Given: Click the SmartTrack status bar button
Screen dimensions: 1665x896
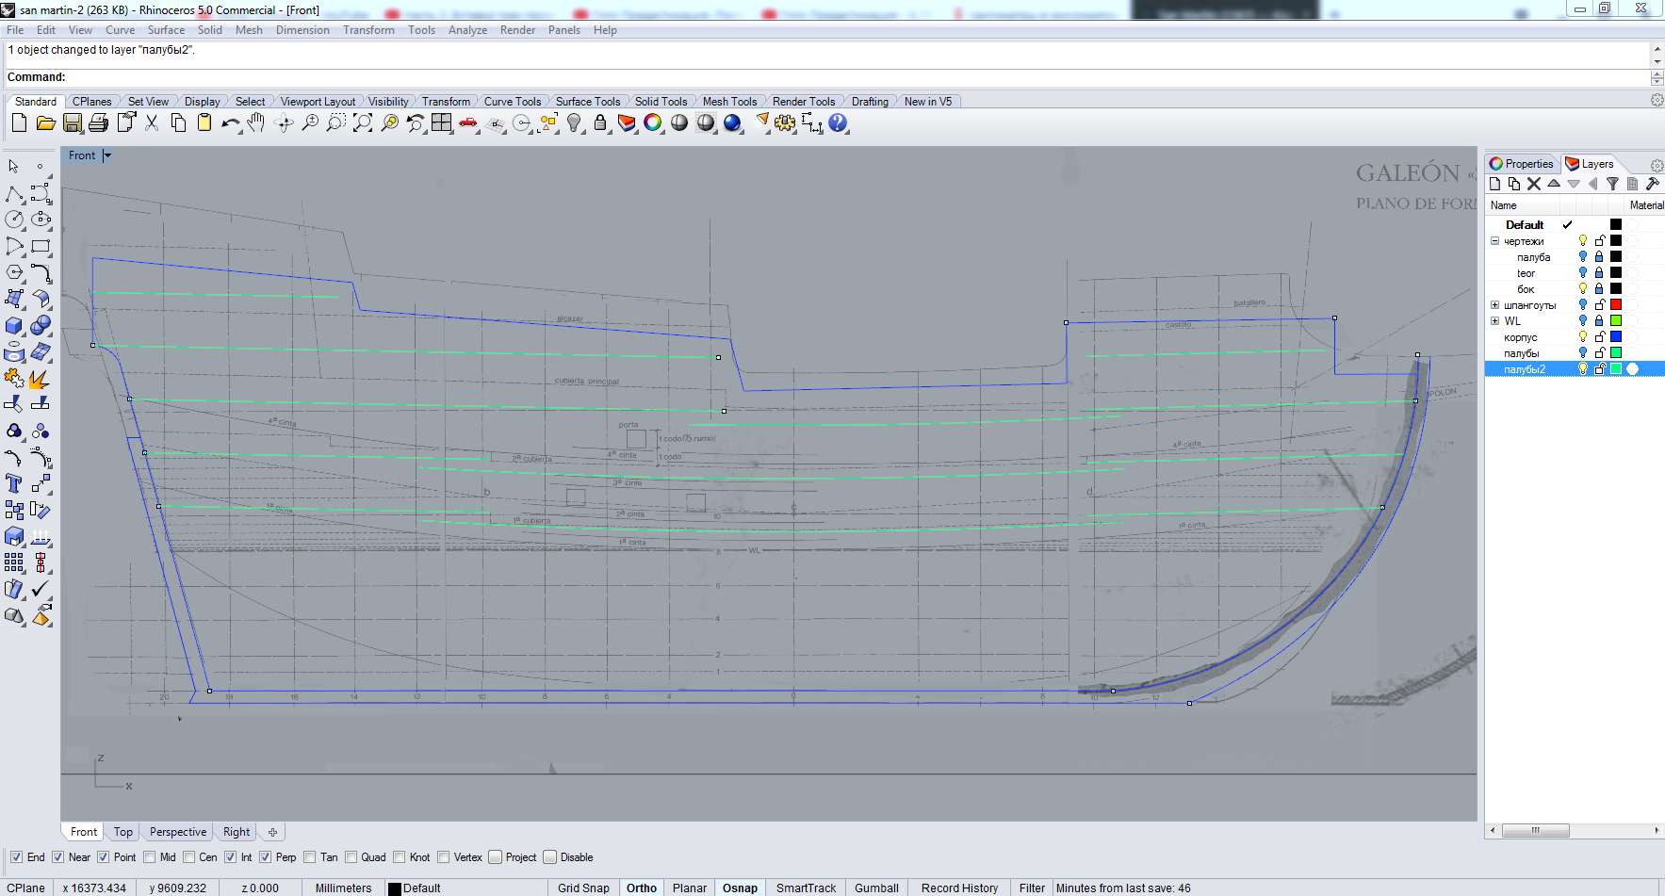Looking at the screenshot, I should pos(806,888).
